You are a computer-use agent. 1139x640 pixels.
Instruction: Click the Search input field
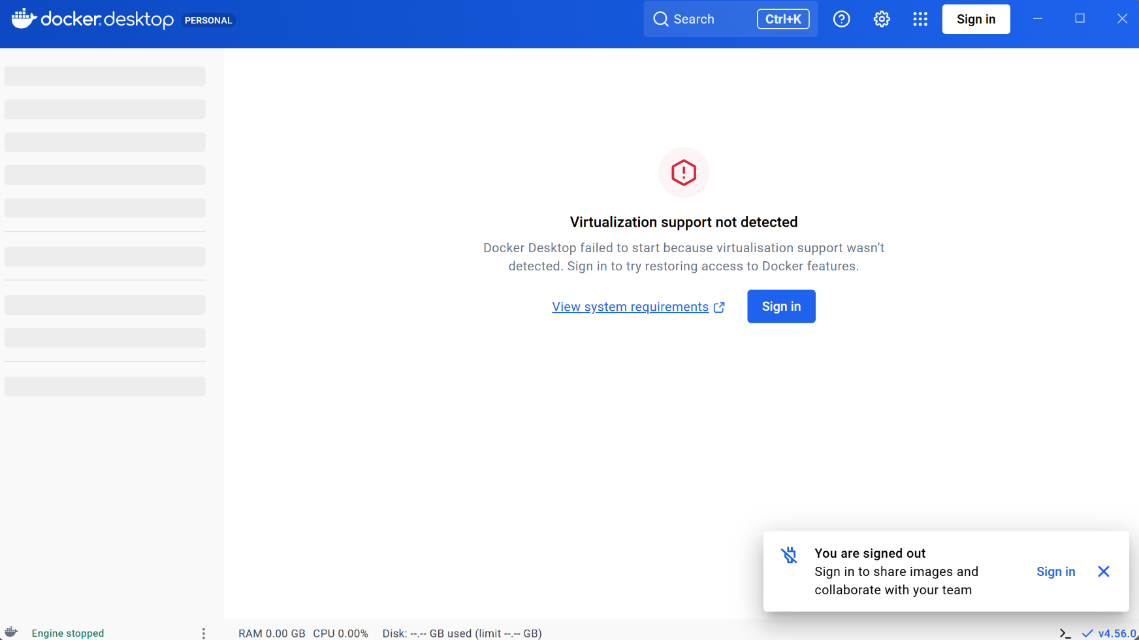(x=730, y=19)
